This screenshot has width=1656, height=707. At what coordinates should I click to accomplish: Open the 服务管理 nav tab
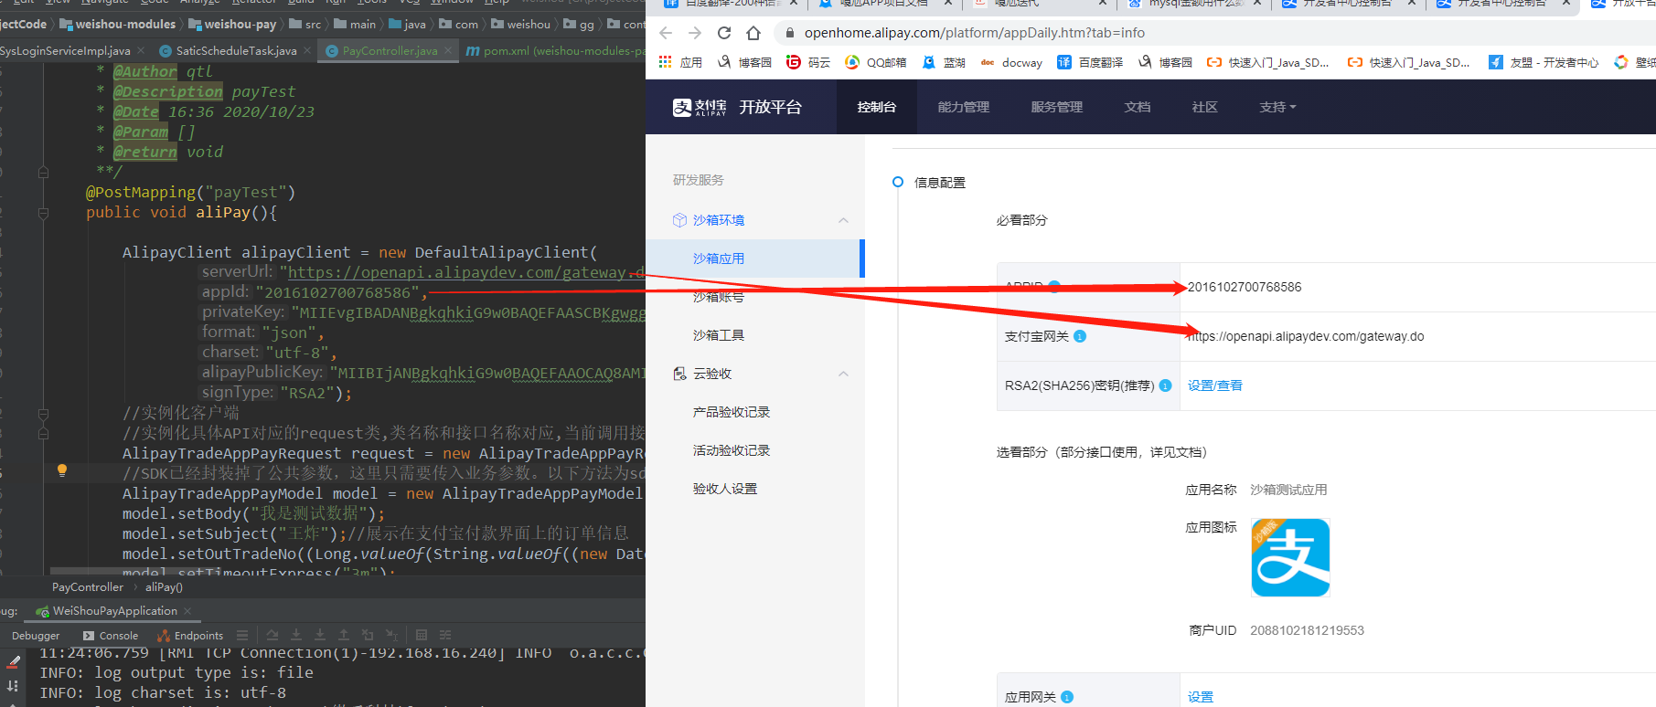(x=1057, y=107)
